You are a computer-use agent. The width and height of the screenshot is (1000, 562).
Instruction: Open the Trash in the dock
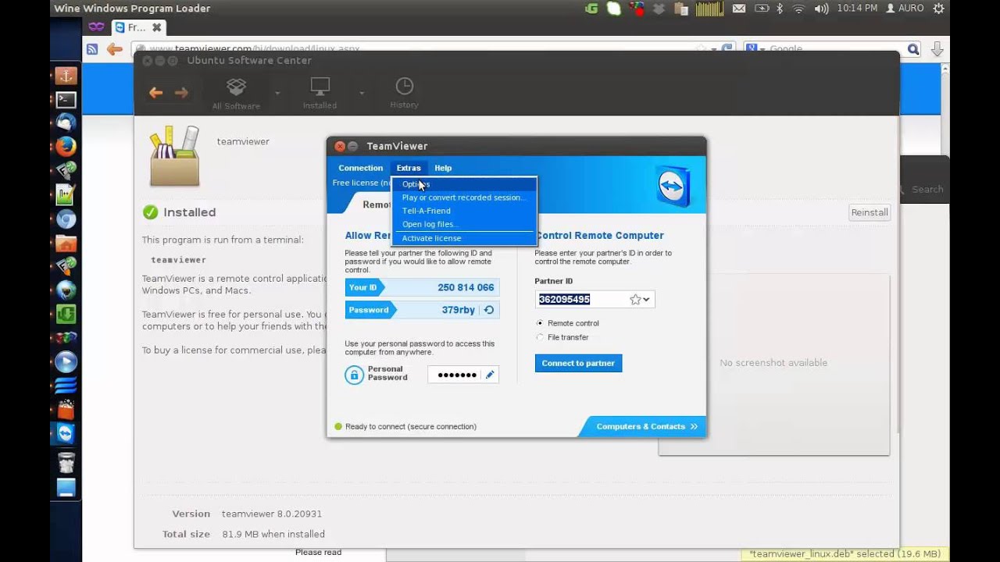(x=66, y=463)
